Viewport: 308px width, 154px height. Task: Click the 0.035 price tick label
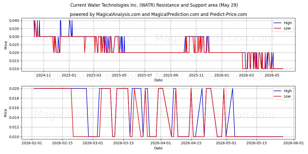(14, 28)
